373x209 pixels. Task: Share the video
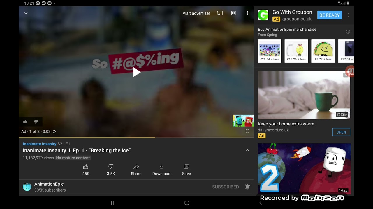click(x=136, y=170)
